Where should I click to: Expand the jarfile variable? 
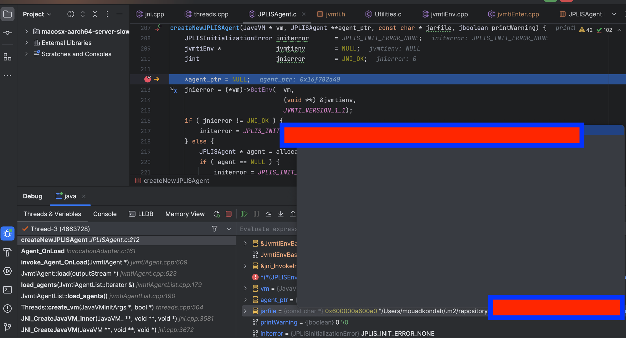tap(245, 311)
